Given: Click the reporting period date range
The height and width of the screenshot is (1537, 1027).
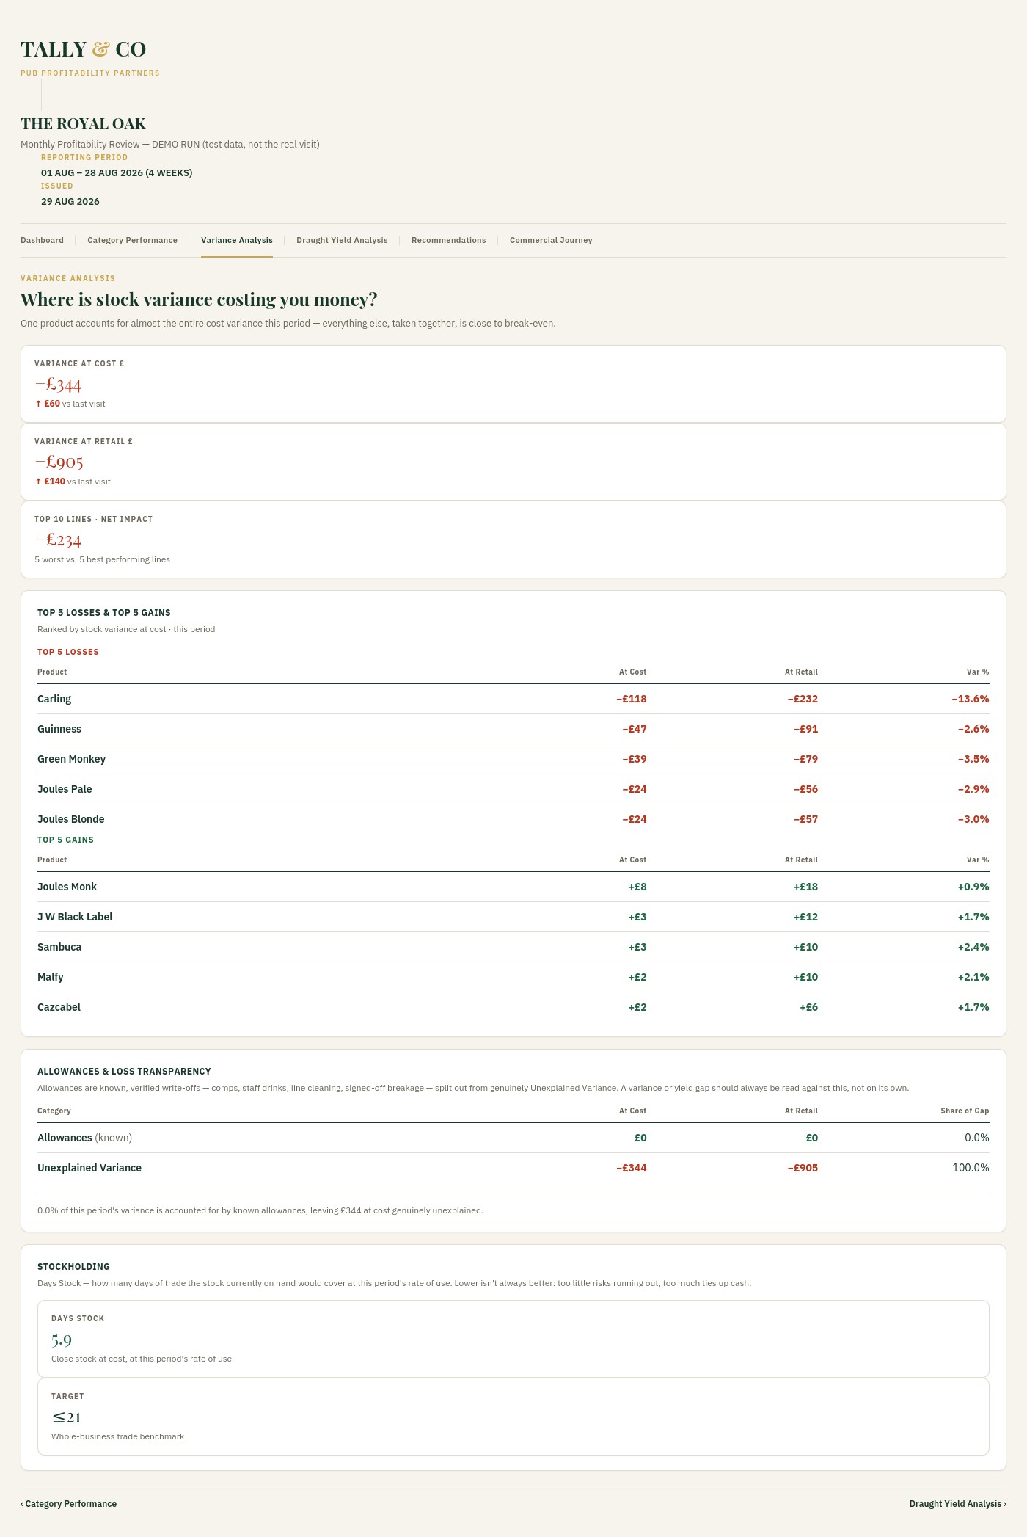Looking at the screenshot, I should click(x=117, y=173).
